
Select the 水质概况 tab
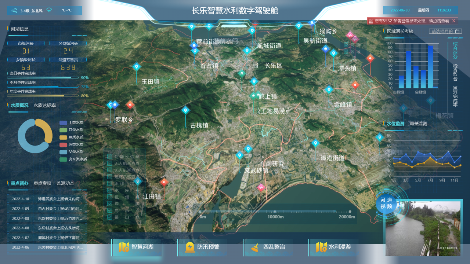click(x=19, y=105)
